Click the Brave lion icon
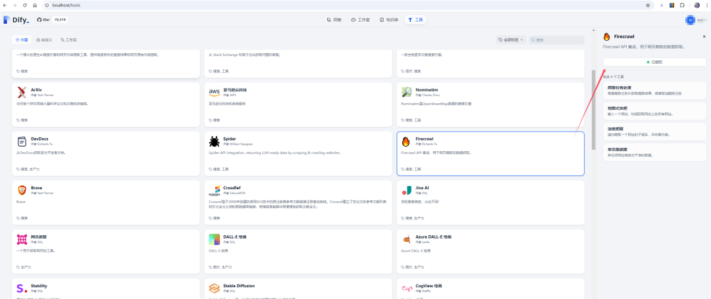The image size is (711, 299). point(22,190)
